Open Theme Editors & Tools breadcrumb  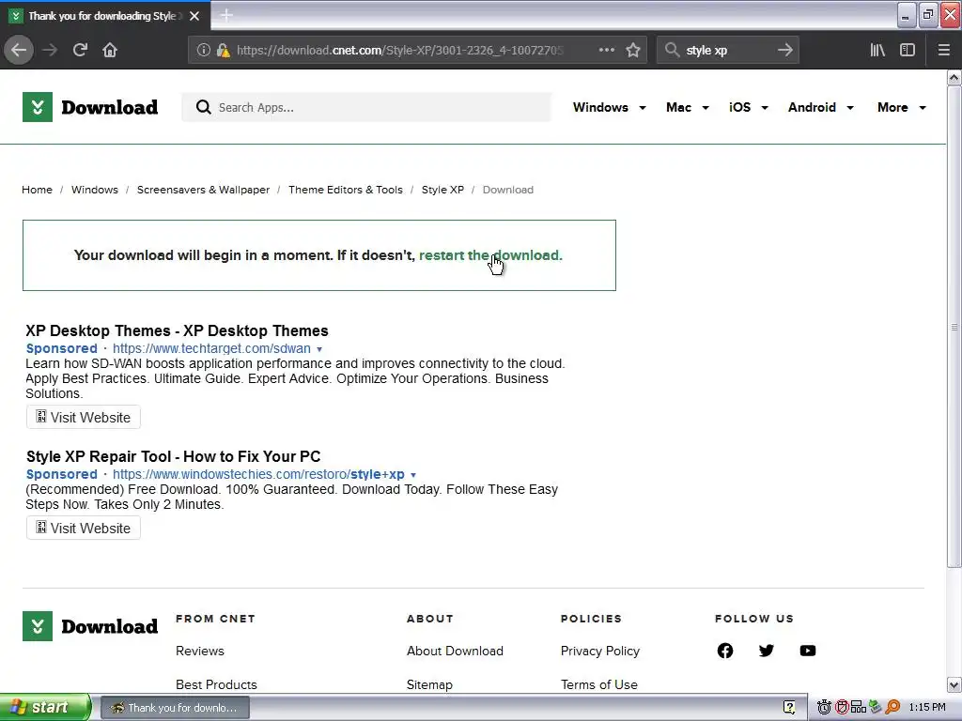tap(346, 190)
